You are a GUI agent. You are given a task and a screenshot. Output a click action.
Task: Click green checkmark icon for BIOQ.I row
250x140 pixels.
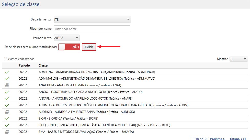click(x=7, y=125)
